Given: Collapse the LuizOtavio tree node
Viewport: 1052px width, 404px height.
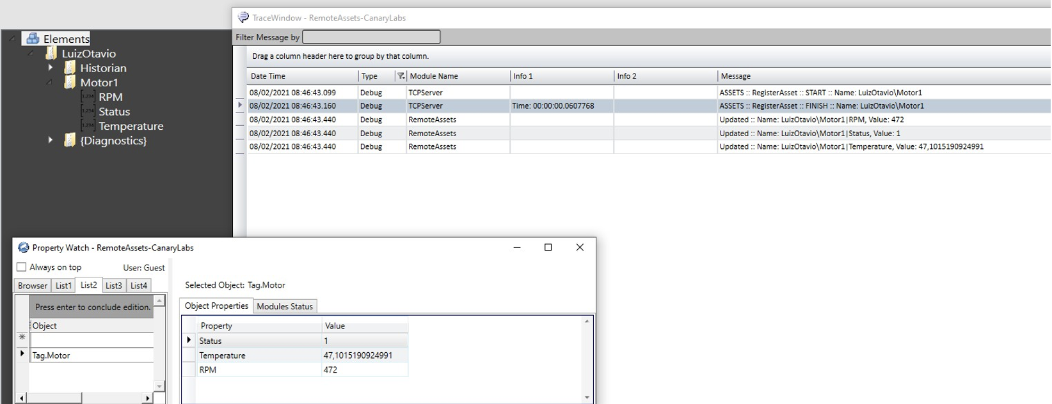Looking at the screenshot, I should pyautogui.click(x=31, y=53).
